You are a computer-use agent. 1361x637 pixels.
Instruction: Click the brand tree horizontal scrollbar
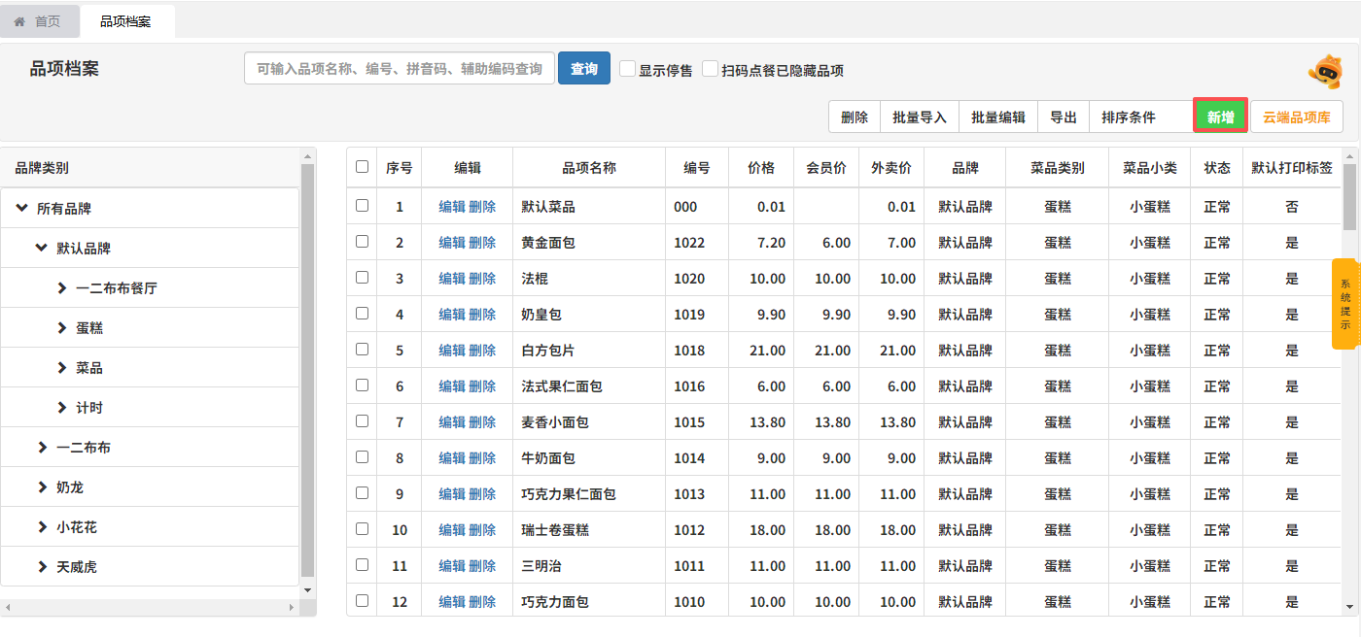[151, 607]
